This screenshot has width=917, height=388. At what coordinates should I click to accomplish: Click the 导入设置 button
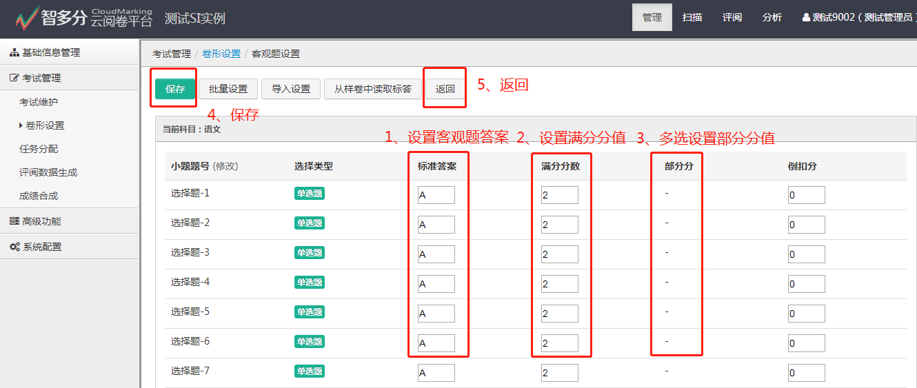(291, 89)
